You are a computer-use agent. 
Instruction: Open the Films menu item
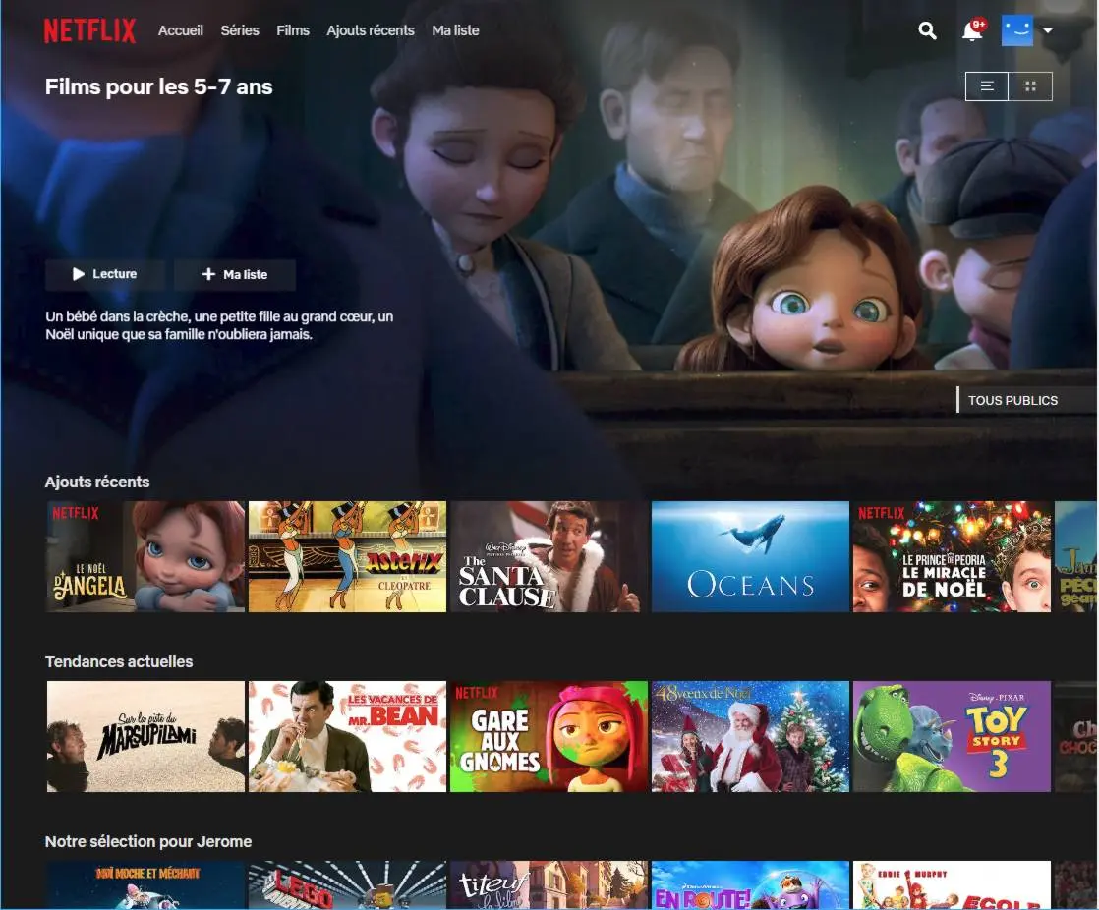point(293,30)
